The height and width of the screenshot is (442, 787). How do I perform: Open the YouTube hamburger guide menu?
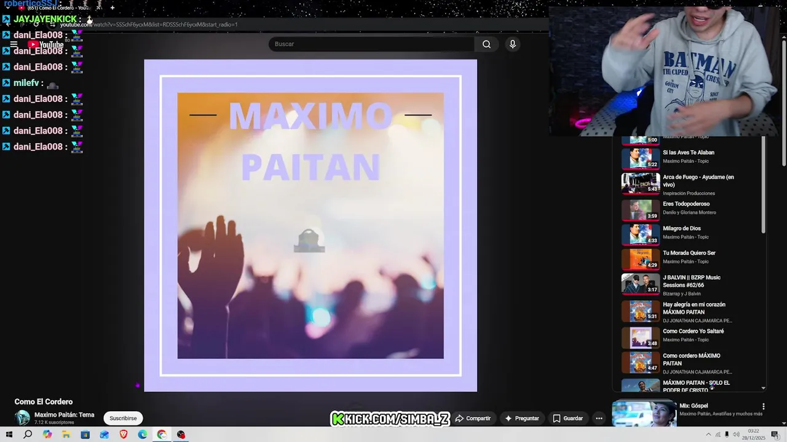pyautogui.click(x=14, y=44)
